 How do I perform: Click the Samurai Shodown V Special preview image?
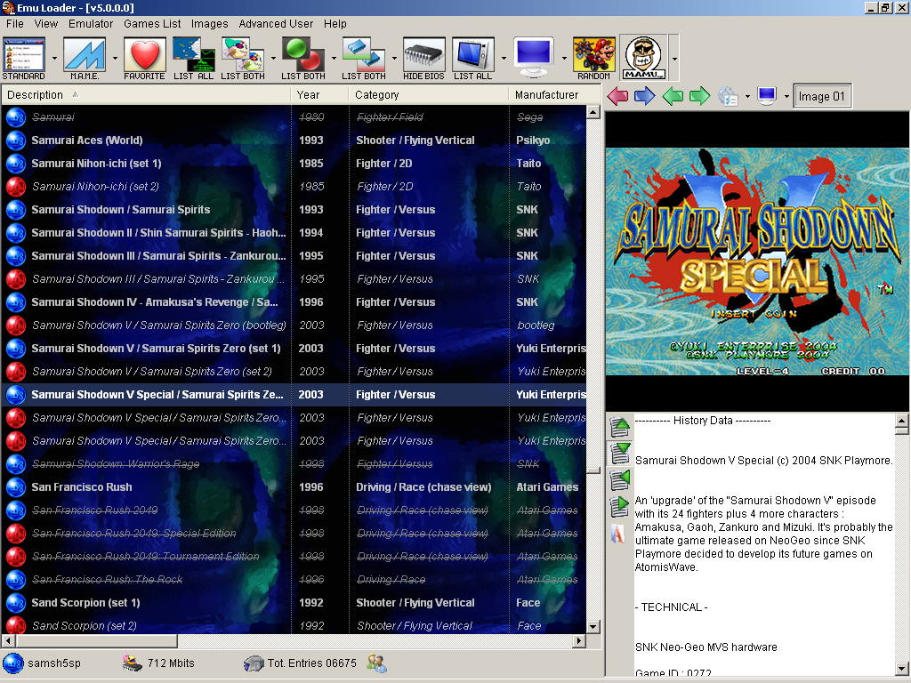[757, 261]
